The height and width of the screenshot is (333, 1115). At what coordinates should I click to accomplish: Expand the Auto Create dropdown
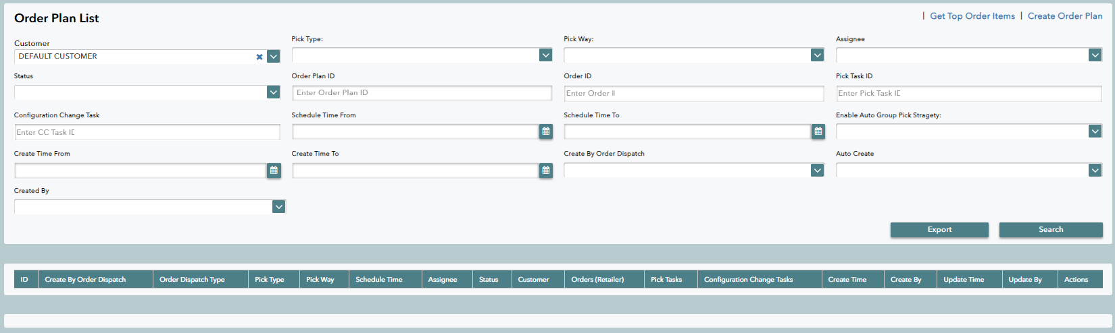pyautogui.click(x=1095, y=171)
